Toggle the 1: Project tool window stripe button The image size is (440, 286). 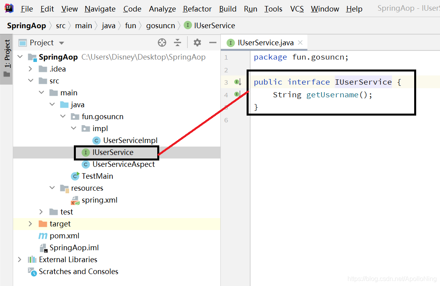pos(6,59)
